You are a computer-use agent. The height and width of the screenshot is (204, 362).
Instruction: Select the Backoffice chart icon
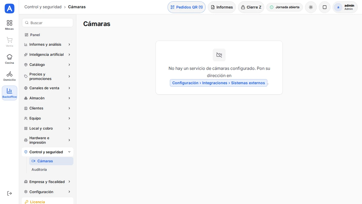(10, 91)
